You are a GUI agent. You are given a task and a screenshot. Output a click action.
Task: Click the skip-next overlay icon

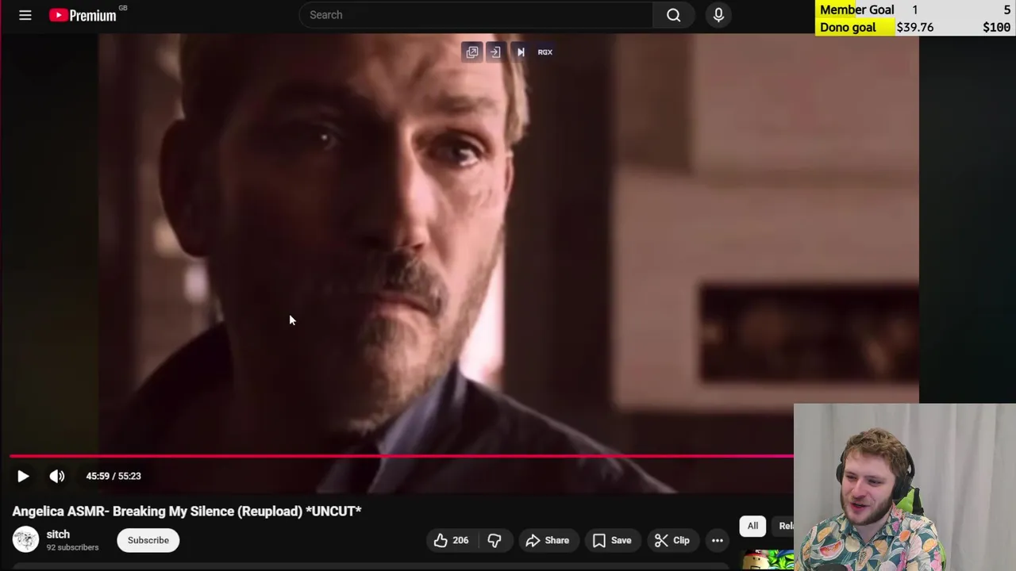[x=521, y=52]
